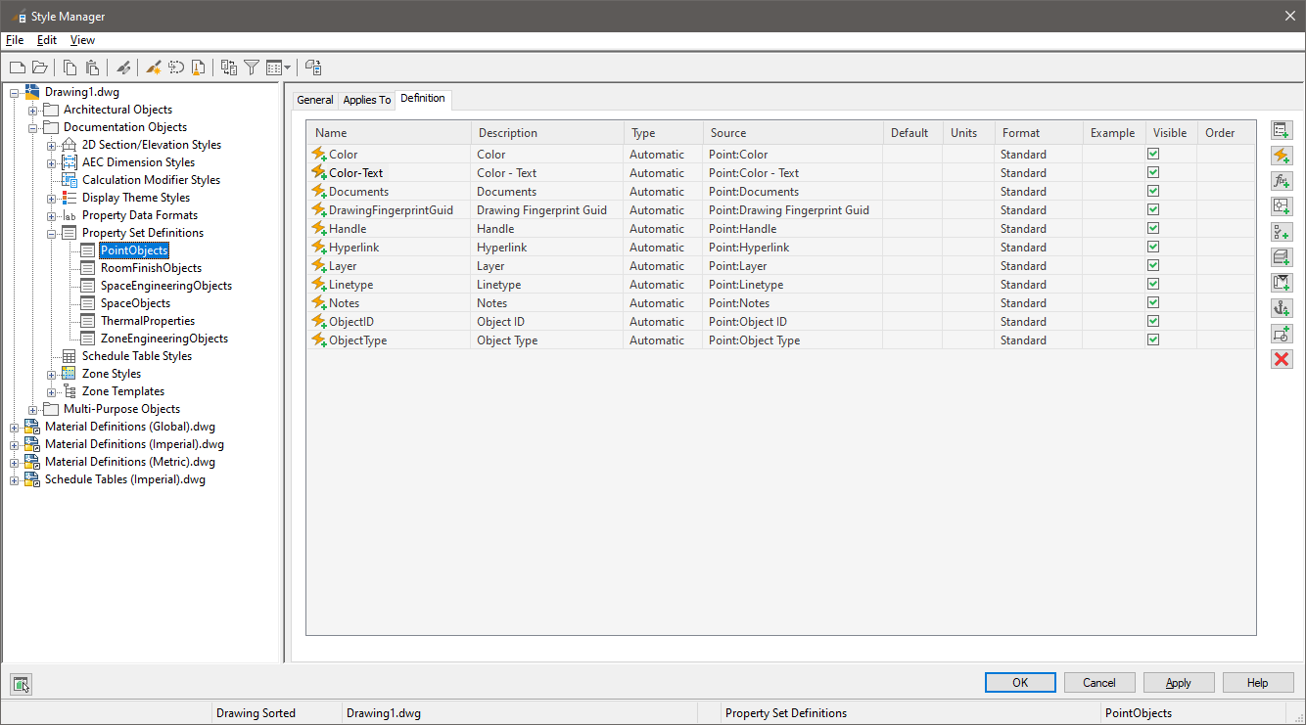
Task: Add a material property definition
Action: [1282, 257]
